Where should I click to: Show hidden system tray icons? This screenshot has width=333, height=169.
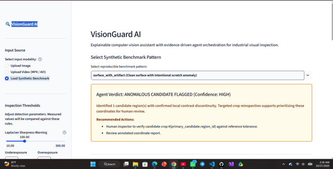(283, 164)
